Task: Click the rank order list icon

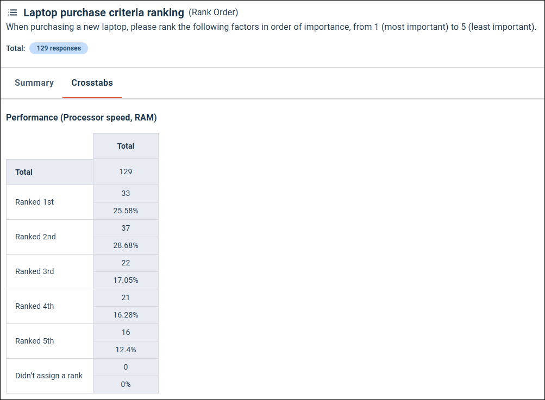Action: [x=12, y=12]
